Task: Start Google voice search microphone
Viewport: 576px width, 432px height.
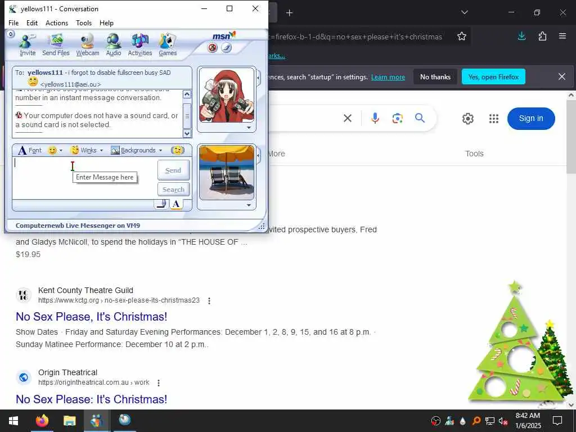Action: tap(375, 118)
